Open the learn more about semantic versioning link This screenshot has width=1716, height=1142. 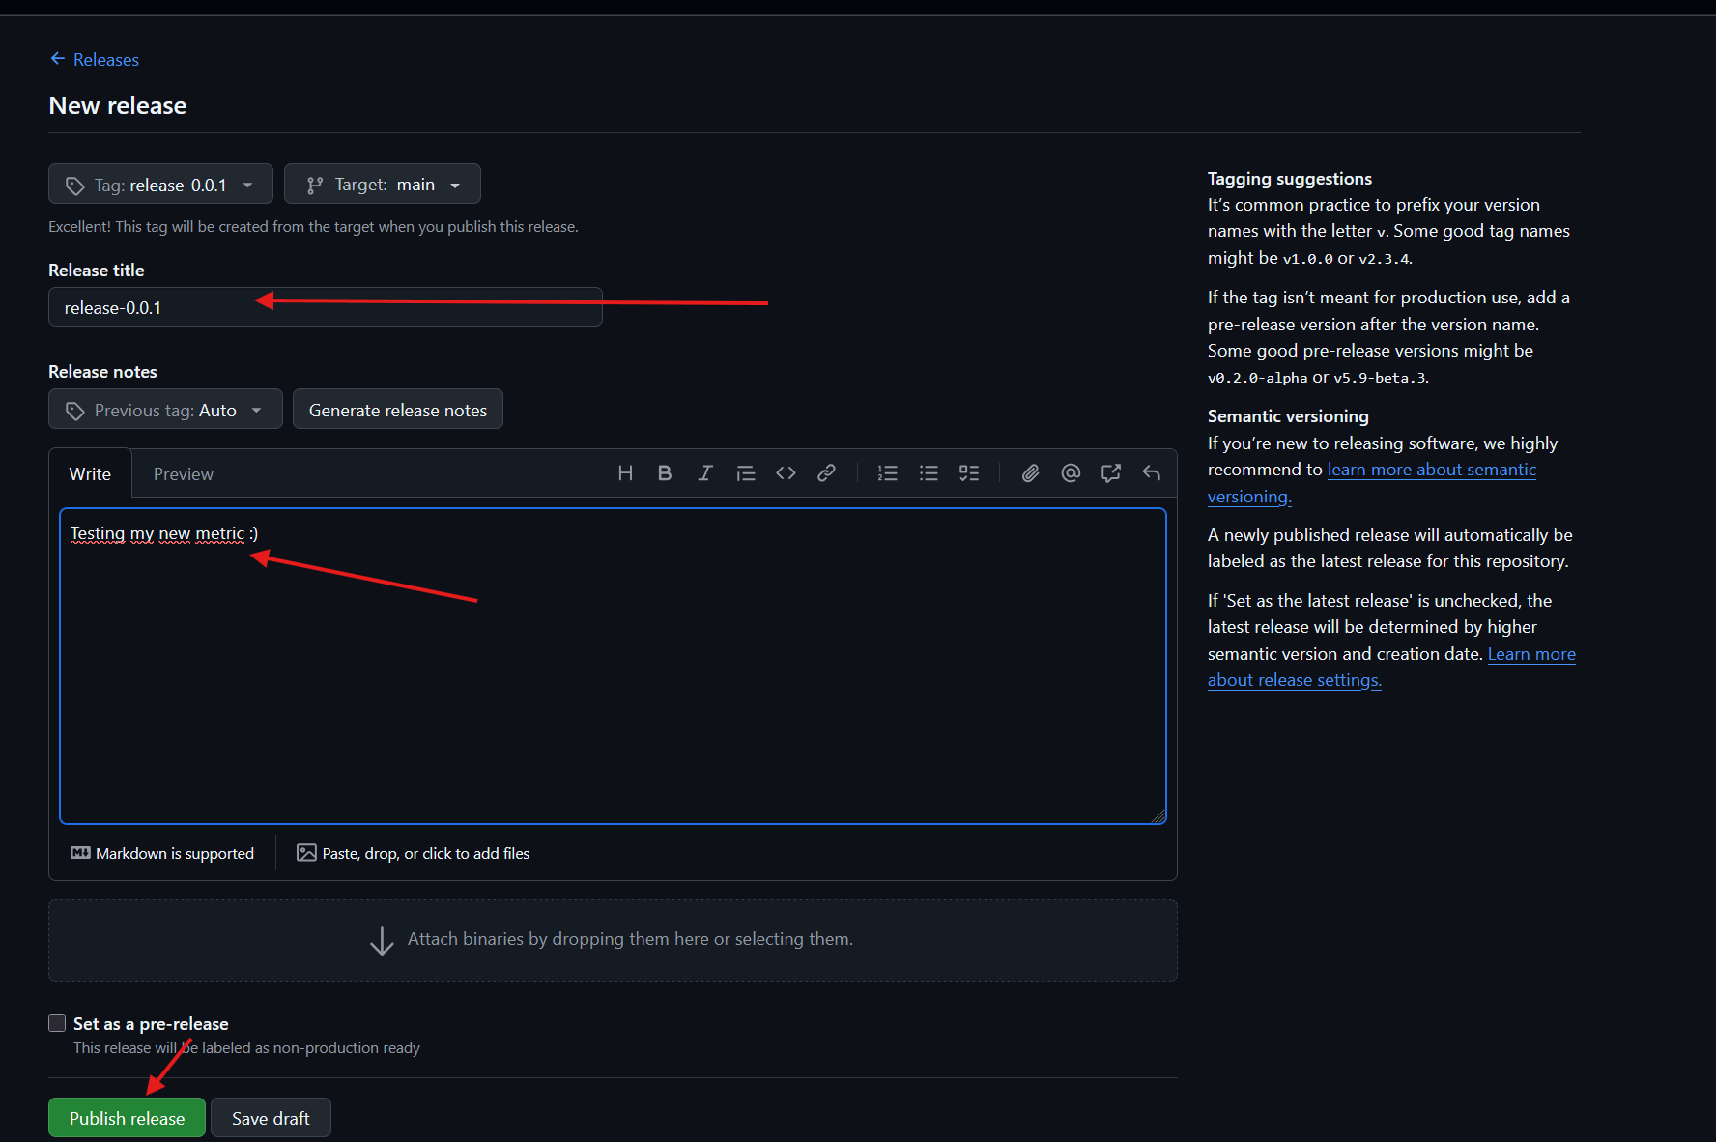pos(1431,471)
